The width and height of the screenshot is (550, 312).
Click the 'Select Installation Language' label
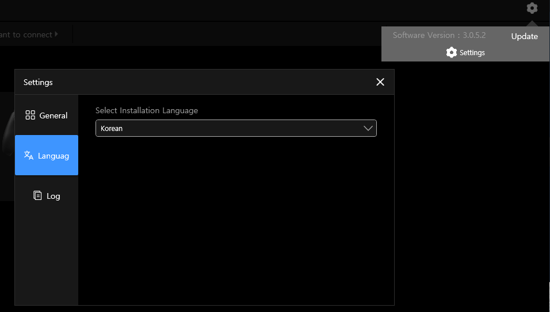click(x=147, y=110)
